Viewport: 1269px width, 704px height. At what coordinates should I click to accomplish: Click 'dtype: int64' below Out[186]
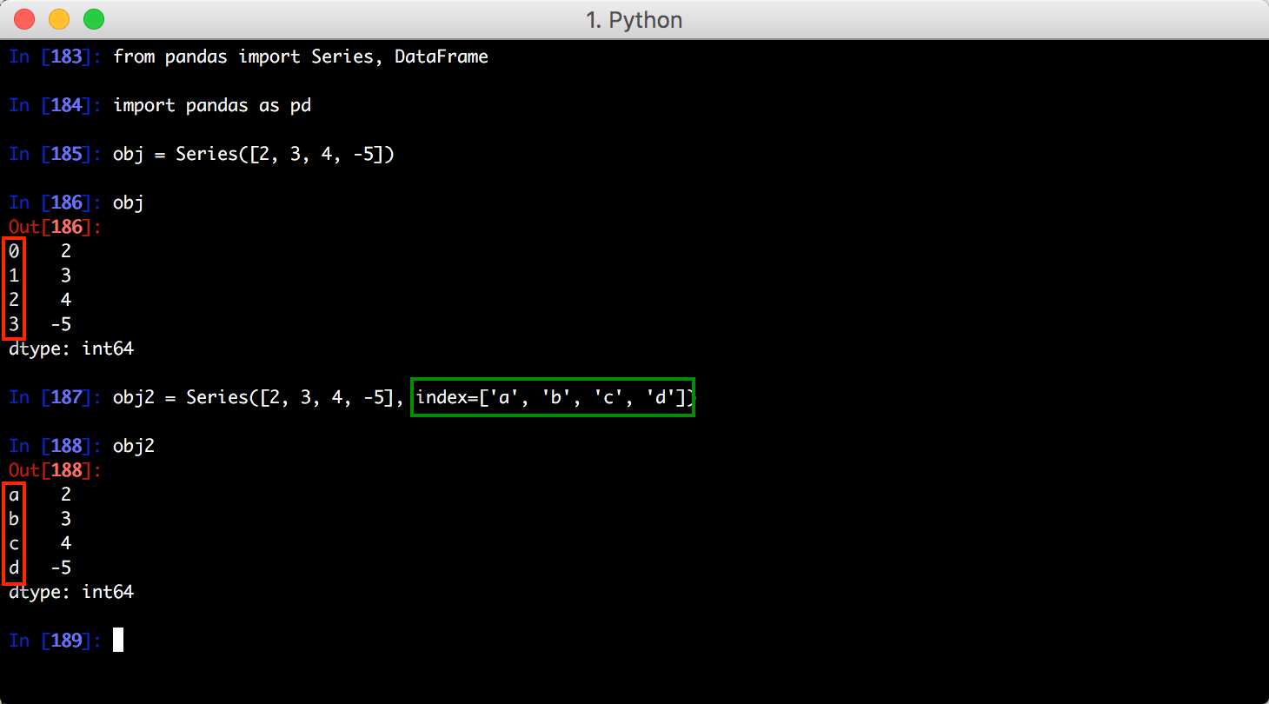[x=71, y=349]
